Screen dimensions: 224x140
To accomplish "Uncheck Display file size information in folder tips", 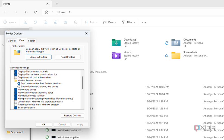I will [x=16, y=75].
